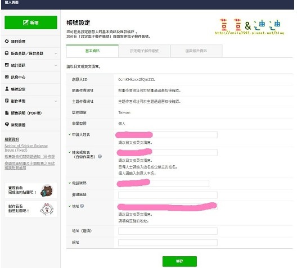297x268 pixels.
Task: Open Notice of Sticker Release Issue link
Action: tap(26, 148)
